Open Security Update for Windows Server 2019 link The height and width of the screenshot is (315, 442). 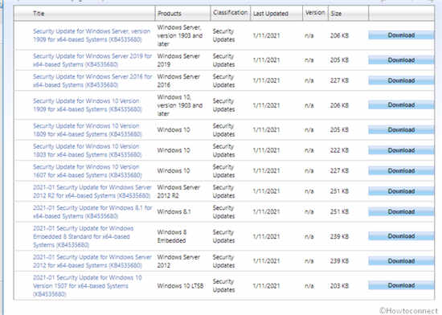[92, 60]
